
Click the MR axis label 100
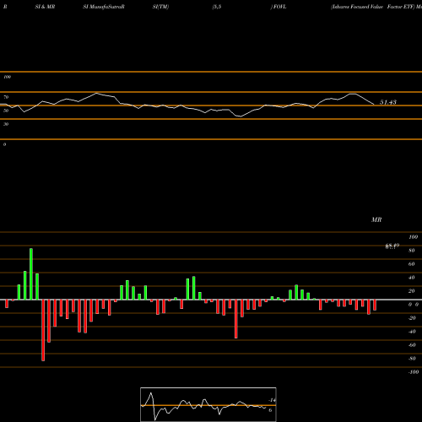coord(413,237)
